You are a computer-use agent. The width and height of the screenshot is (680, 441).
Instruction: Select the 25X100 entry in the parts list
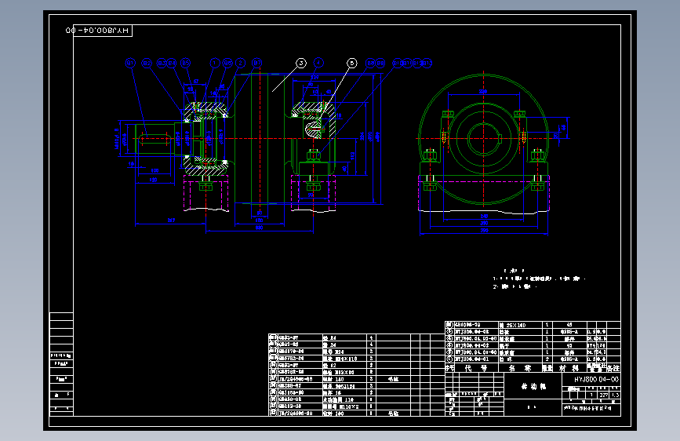click(516, 325)
